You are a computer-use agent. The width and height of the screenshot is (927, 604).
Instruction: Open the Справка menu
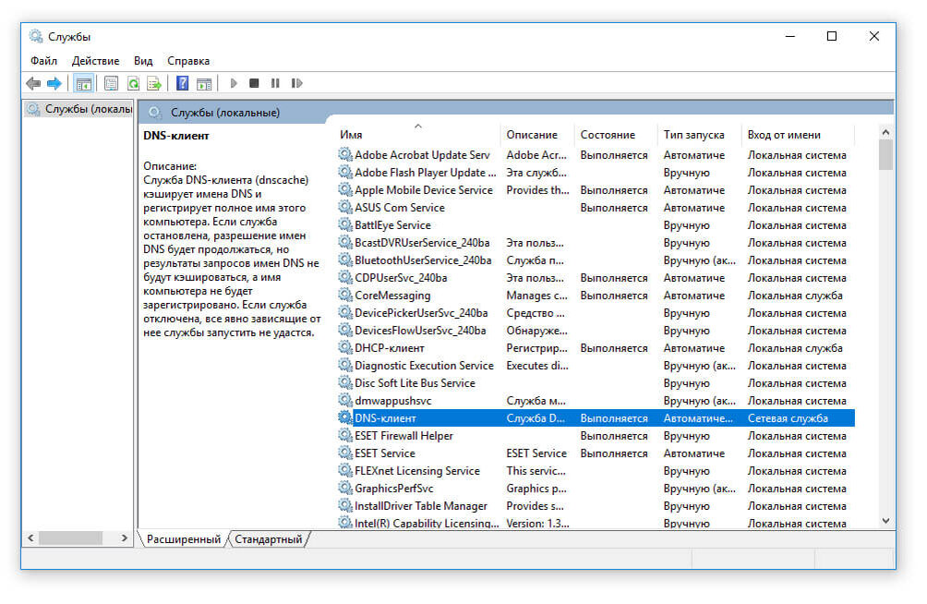point(188,61)
